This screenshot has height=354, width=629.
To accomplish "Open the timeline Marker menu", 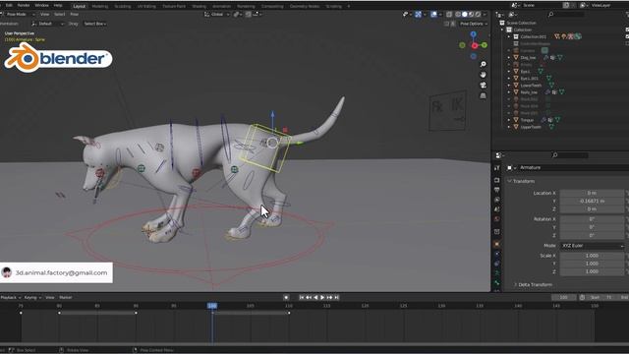I will tap(66, 297).
